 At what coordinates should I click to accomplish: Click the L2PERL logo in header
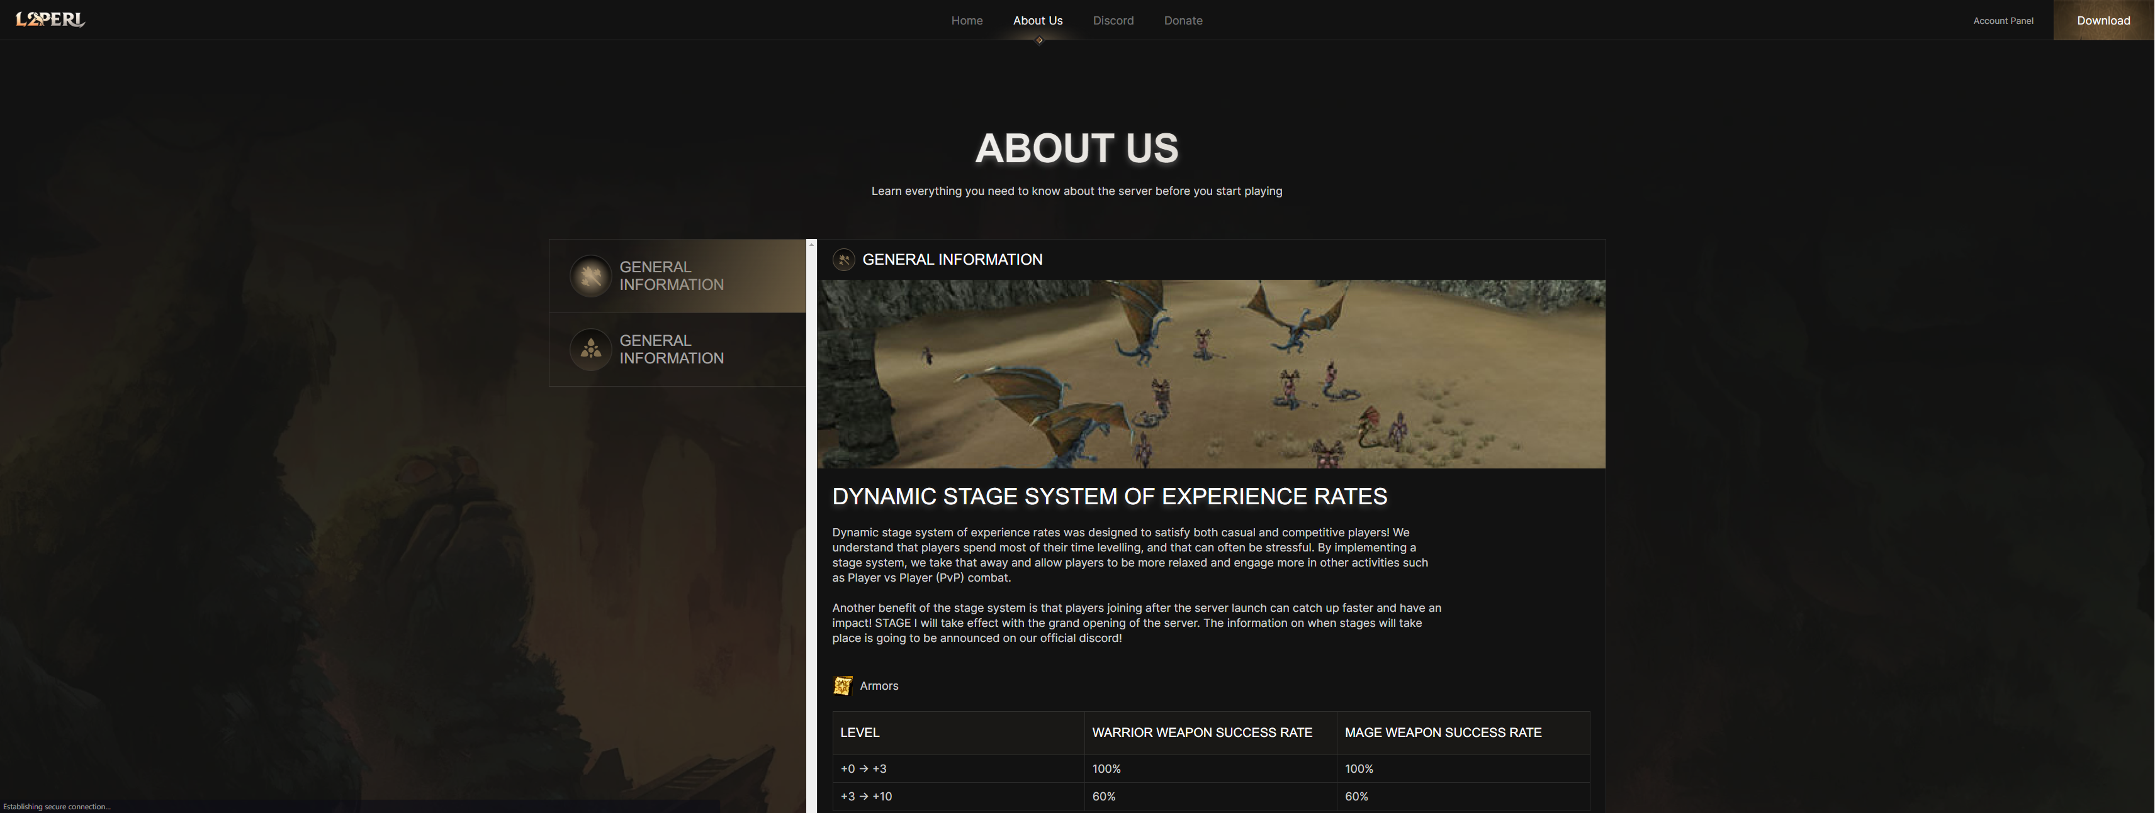pos(50,19)
